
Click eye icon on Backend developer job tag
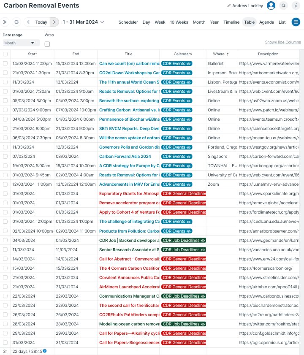tap(203, 241)
